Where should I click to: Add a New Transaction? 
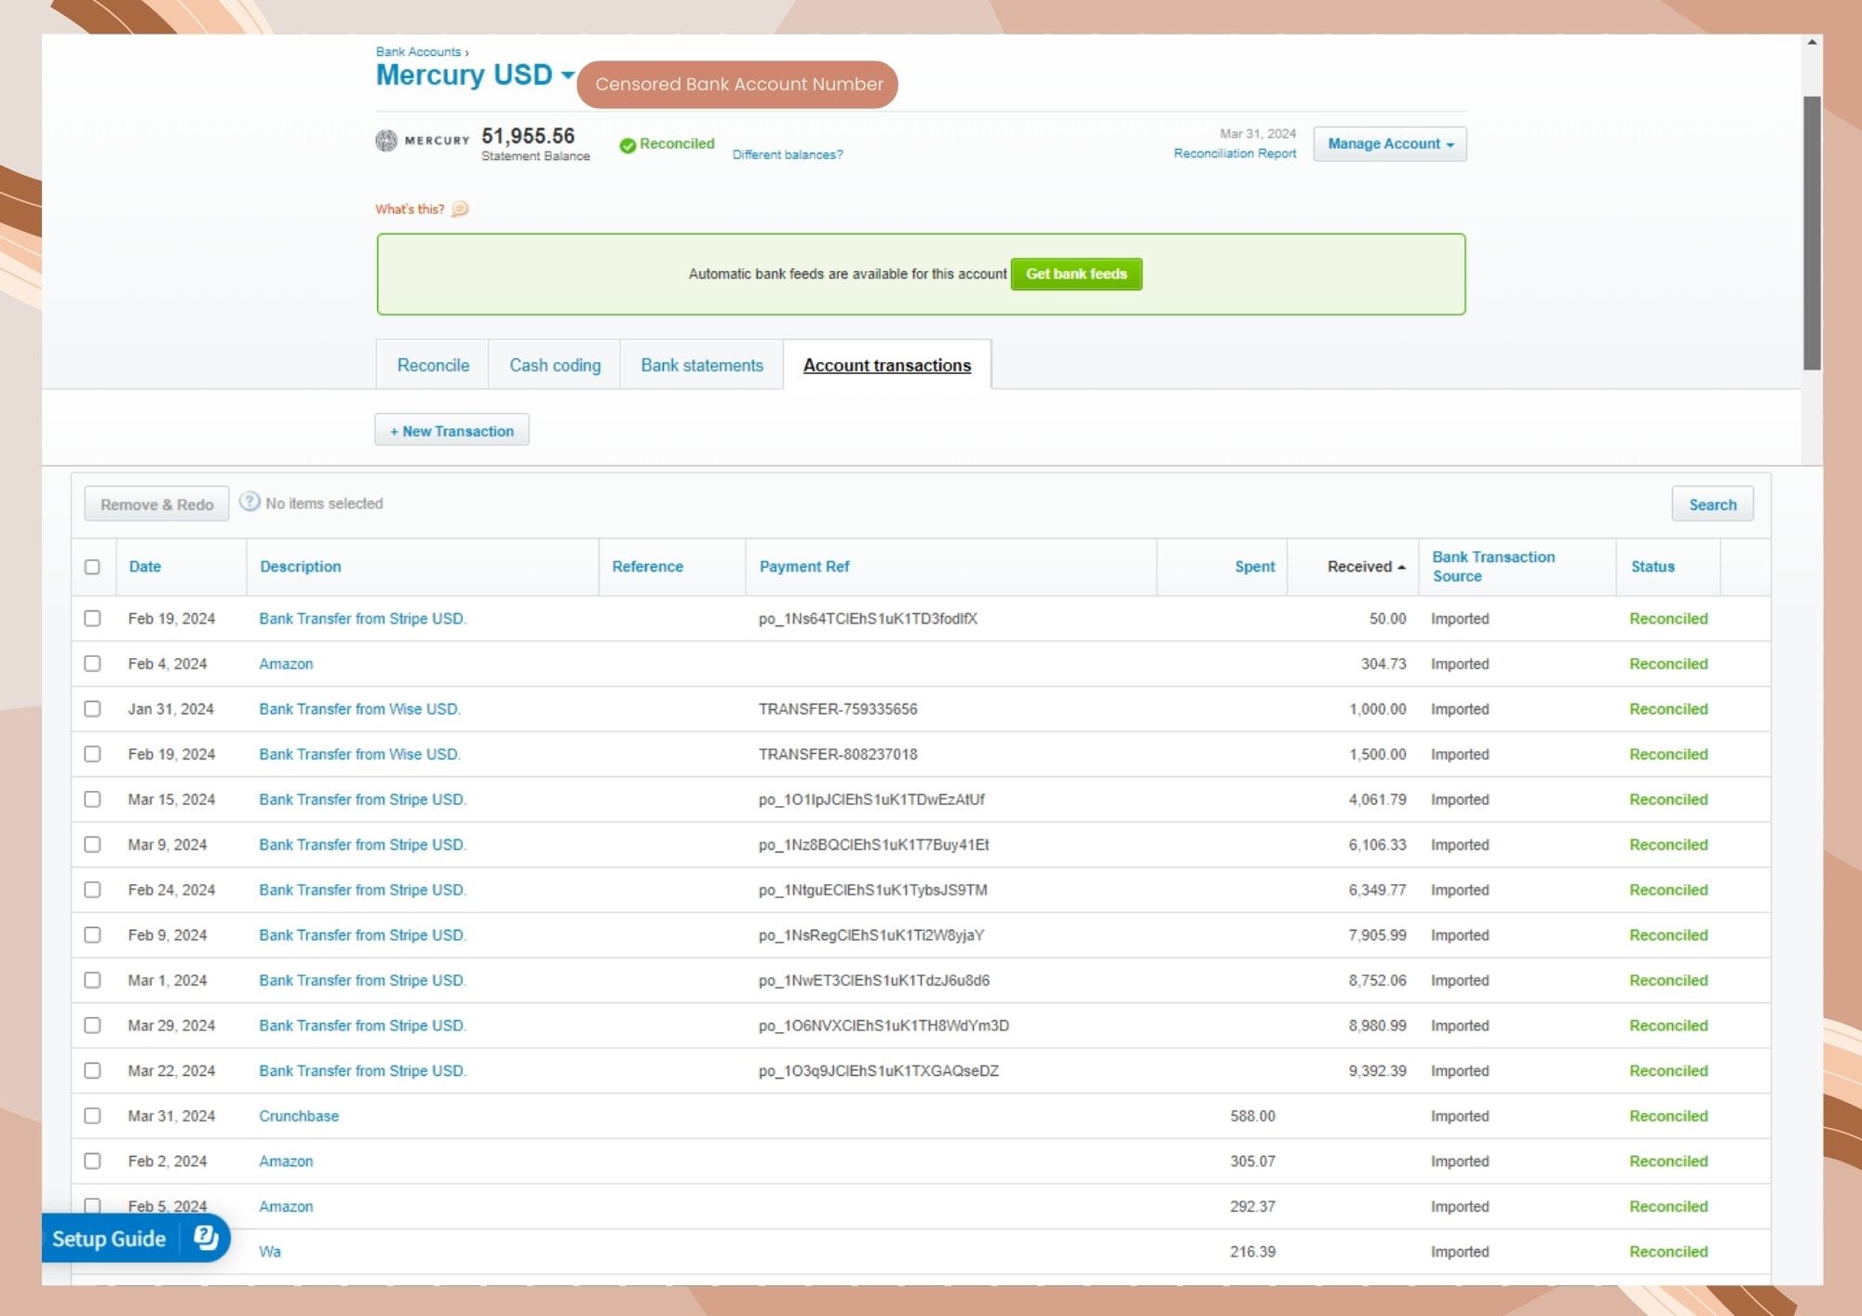coord(452,431)
